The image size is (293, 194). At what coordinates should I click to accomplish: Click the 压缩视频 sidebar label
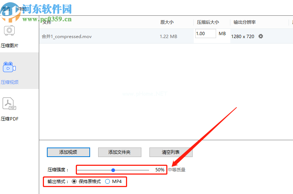(10, 82)
